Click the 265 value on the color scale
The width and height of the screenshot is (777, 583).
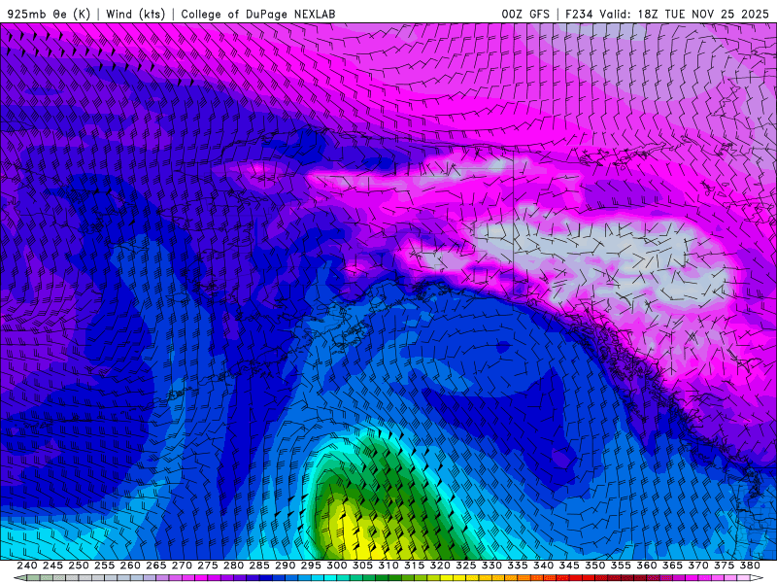(156, 566)
